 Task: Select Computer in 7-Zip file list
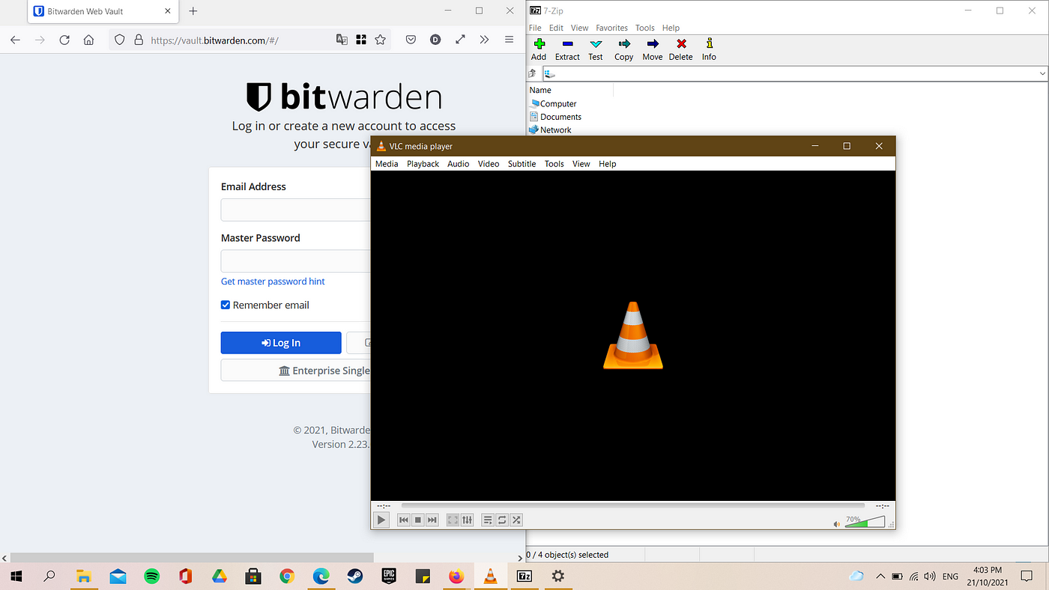pos(553,104)
